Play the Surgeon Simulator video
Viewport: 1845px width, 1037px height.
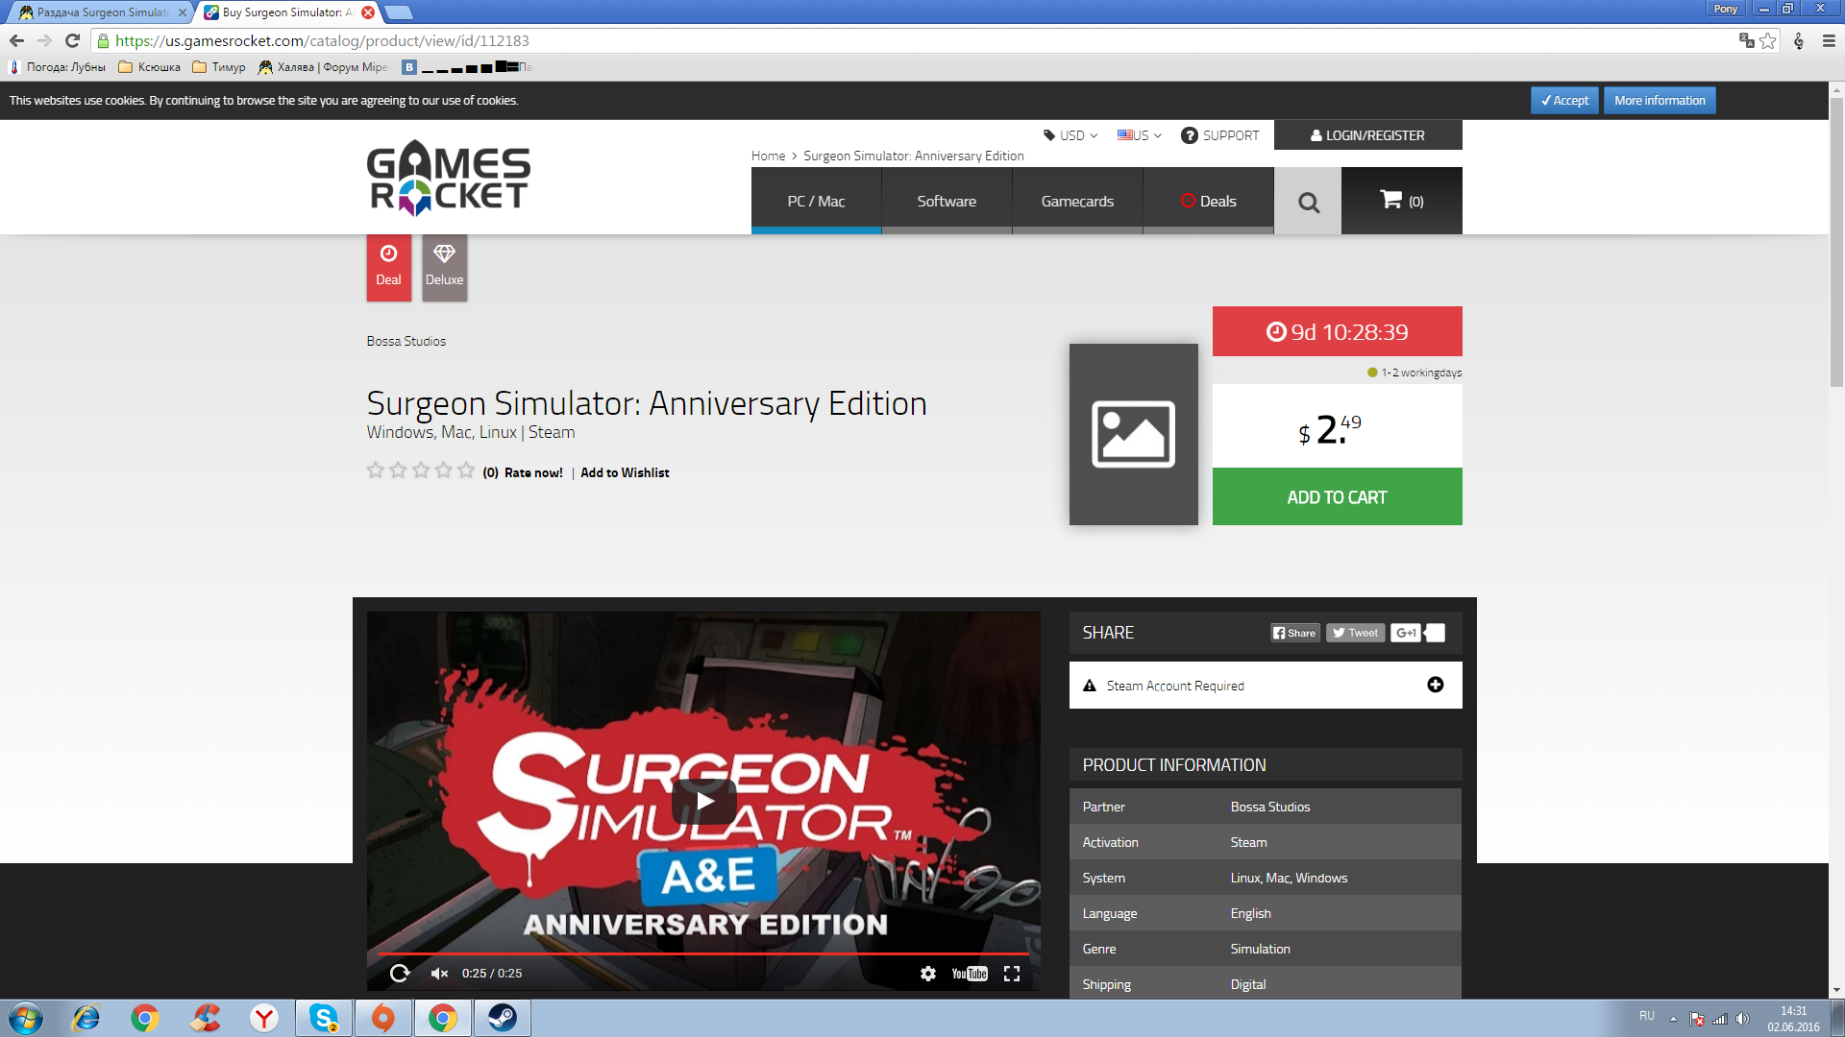tap(704, 801)
